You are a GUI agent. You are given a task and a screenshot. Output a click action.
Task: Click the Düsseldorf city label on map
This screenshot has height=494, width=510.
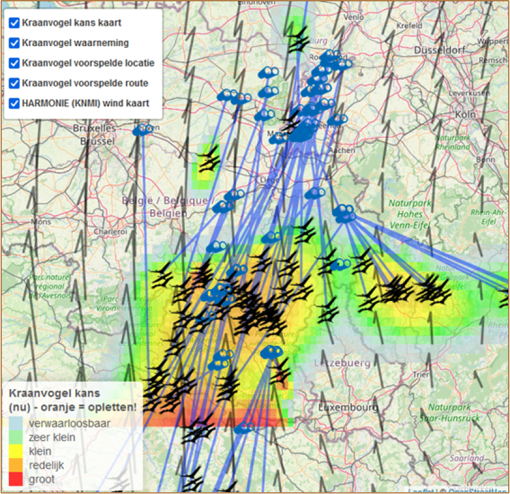436,50
